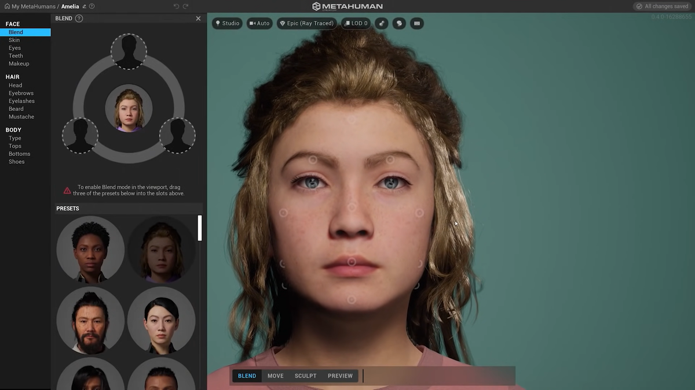695x390 pixels.
Task: Click the nose bridge blend marker on the face
Action: [351, 207]
